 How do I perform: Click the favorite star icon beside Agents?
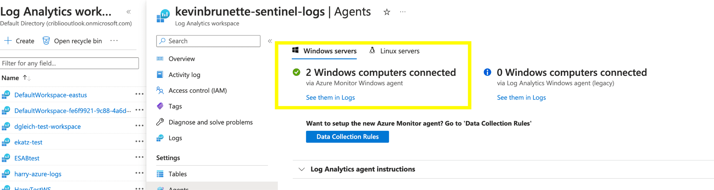(x=387, y=12)
